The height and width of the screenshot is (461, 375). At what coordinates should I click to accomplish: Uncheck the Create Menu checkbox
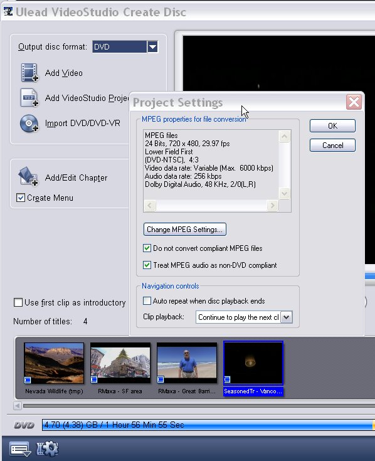click(21, 198)
